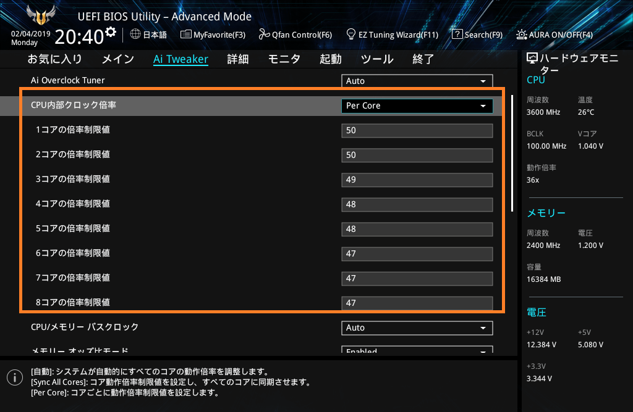
Task: Click the 2400 MHz memory frequency
Action: pos(543,245)
